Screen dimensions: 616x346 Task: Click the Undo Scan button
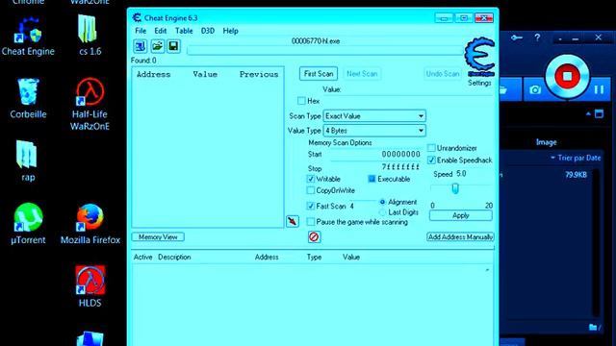point(443,74)
